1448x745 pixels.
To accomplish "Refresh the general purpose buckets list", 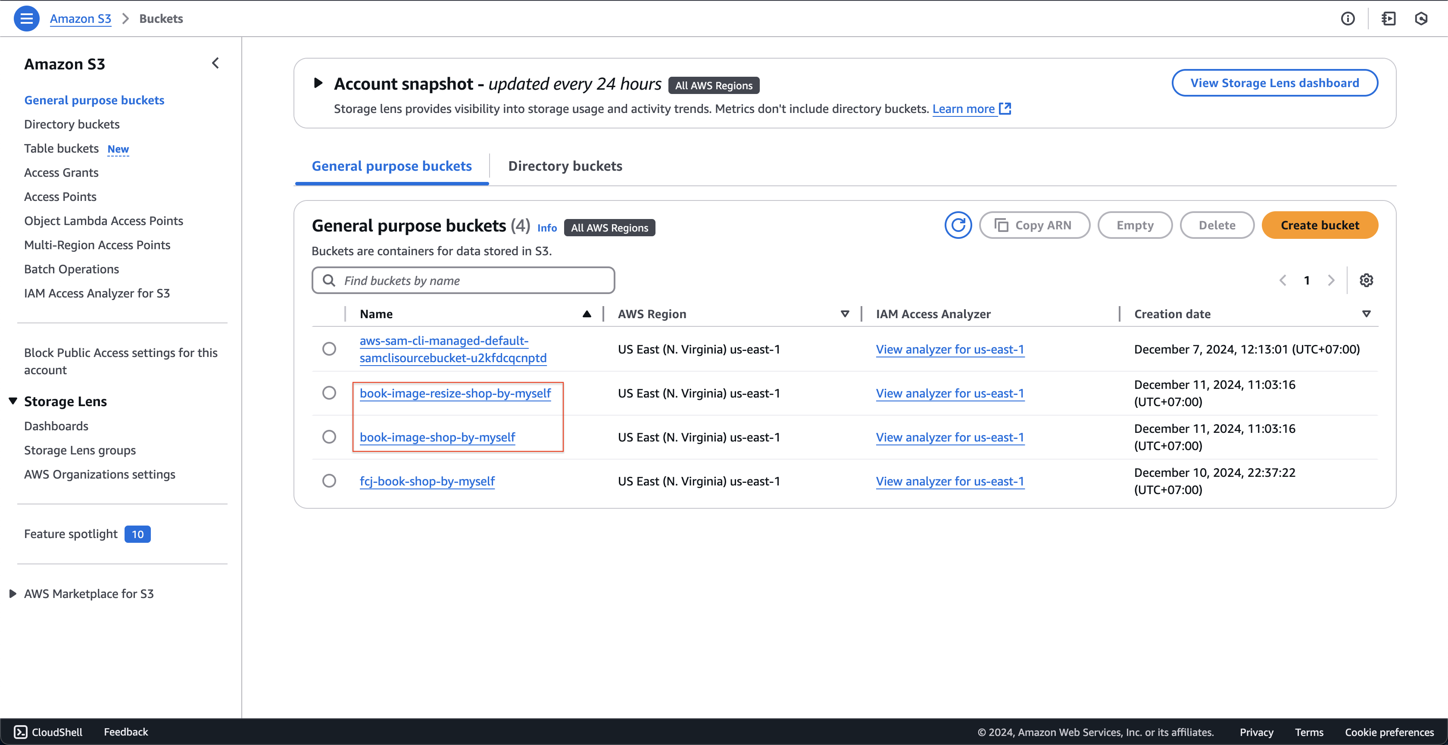I will [958, 225].
